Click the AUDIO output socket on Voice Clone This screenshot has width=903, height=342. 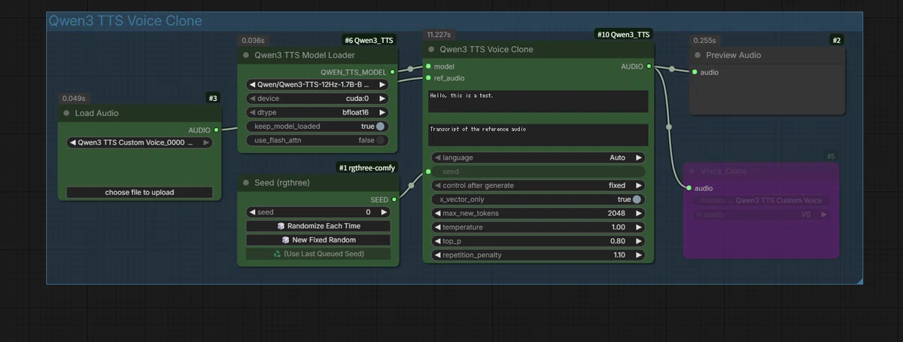tap(649, 66)
